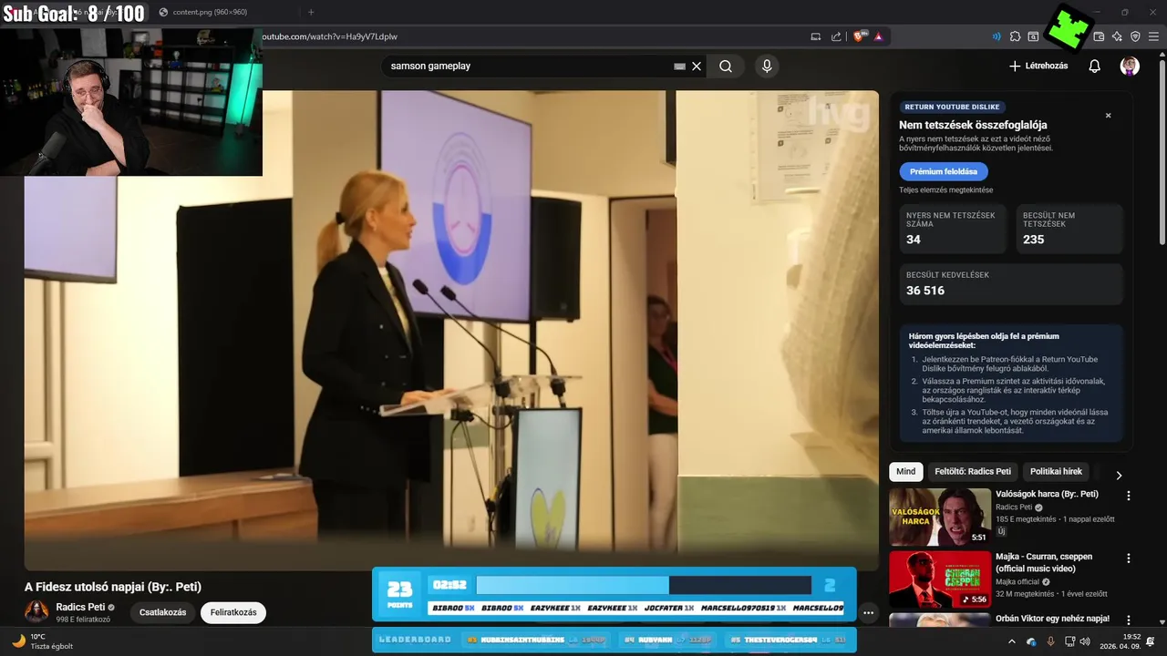Screen dimensions: 1167x656
Task: Open the Valóságok harca (By:. Peti) title
Action: pyautogui.click(x=1047, y=494)
